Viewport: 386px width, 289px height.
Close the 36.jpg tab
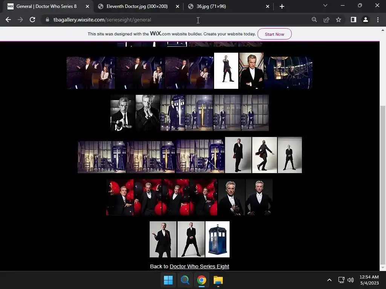pos(268,6)
